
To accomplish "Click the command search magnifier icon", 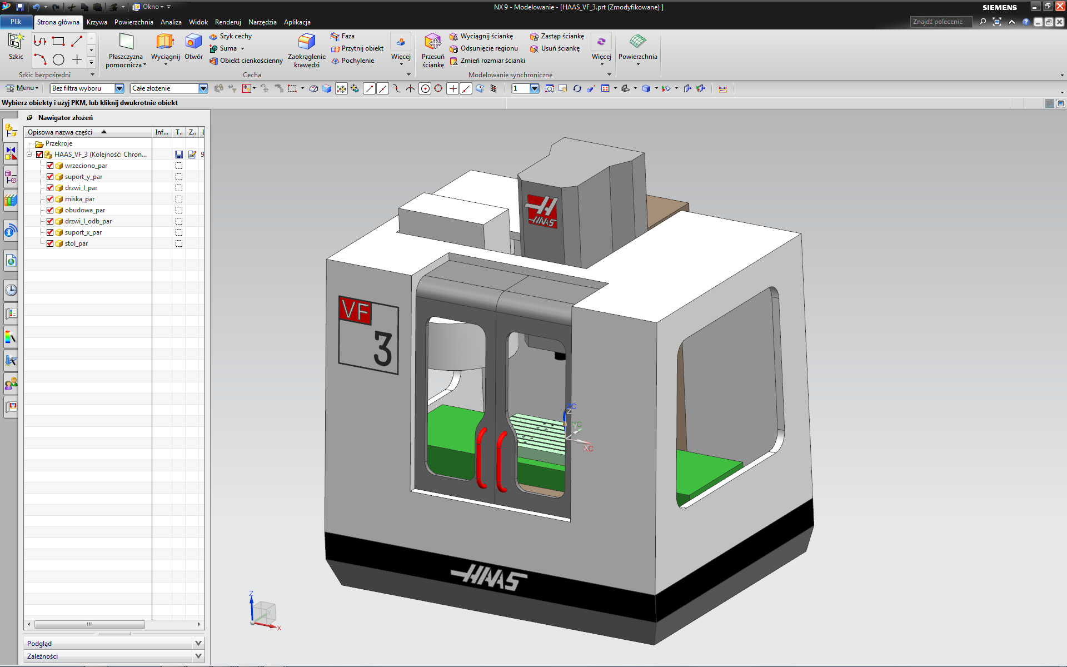I will 983,22.
